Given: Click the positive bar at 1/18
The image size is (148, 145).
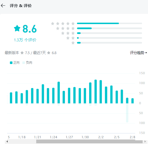Looking at the screenshot, I should coord(22,98).
